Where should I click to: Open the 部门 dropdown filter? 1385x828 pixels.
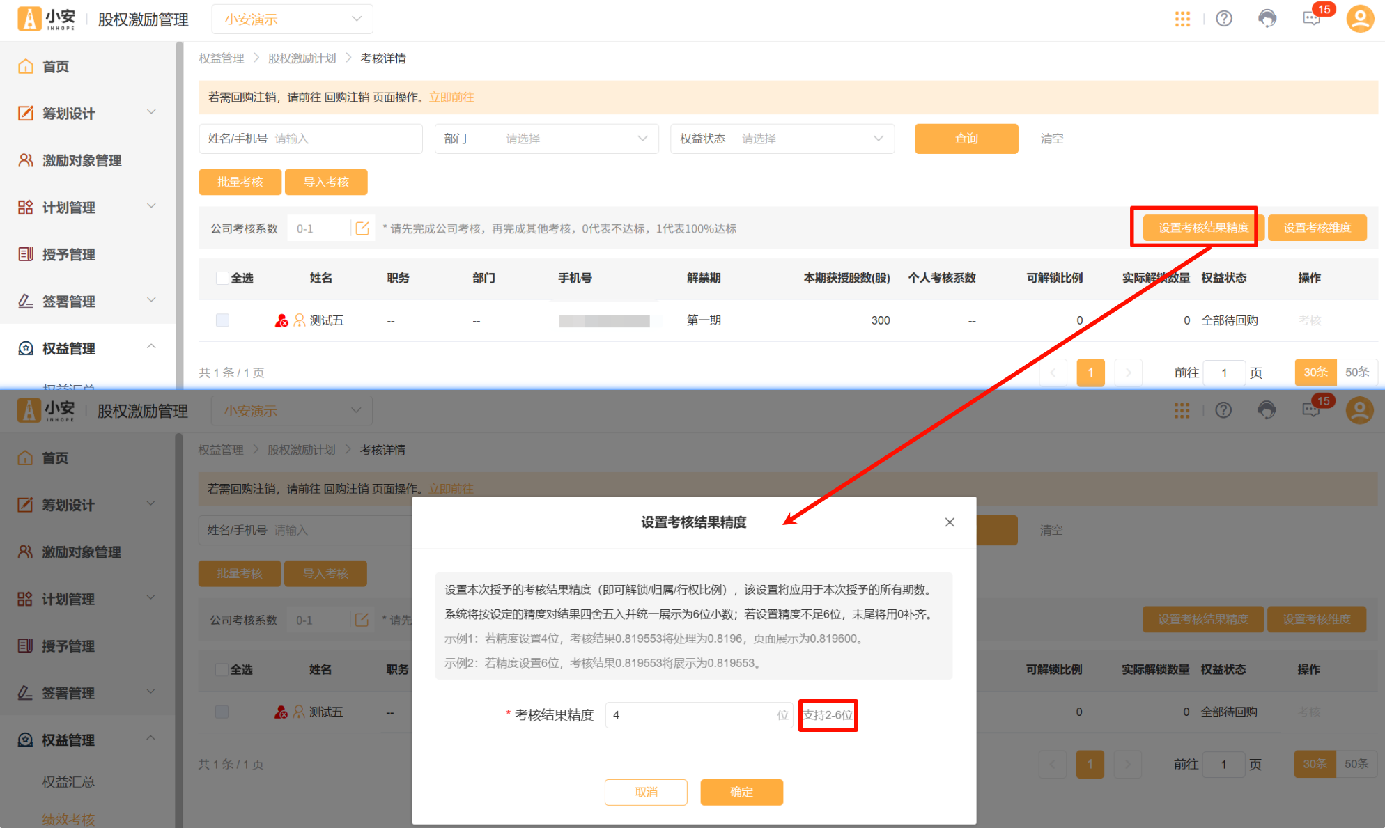coord(546,139)
